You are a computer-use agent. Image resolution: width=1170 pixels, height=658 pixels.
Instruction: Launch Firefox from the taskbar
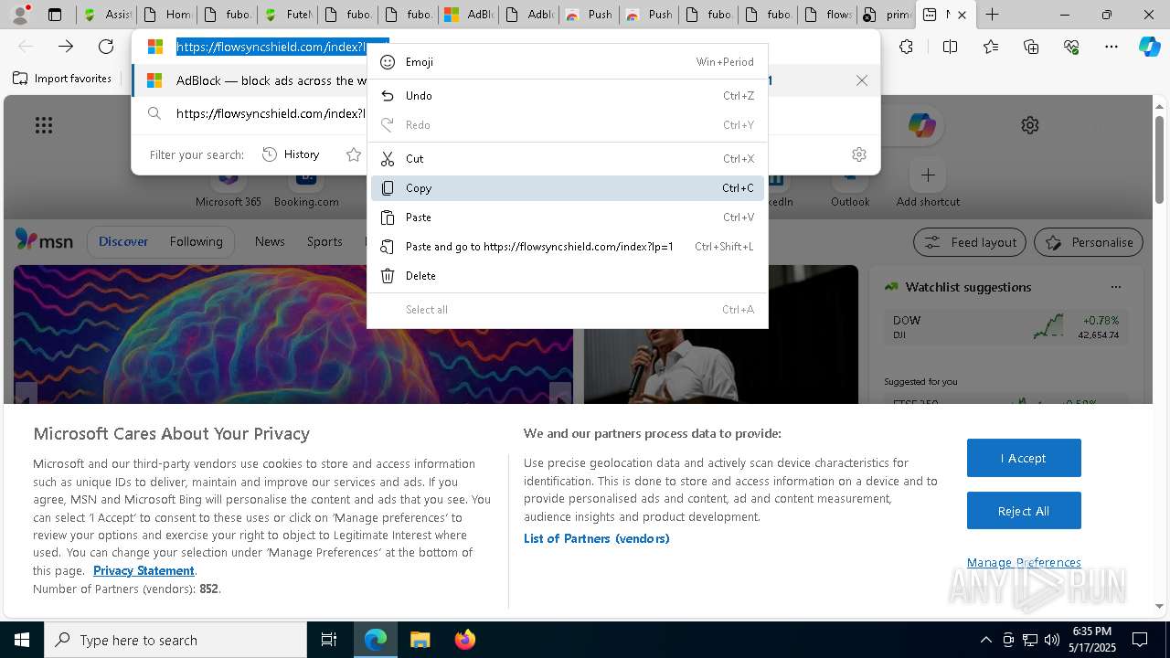tap(465, 640)
